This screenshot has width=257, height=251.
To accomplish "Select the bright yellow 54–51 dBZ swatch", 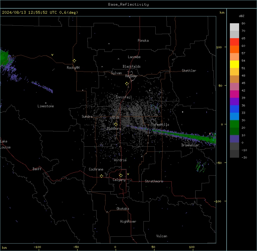I will tap(234, 64).
